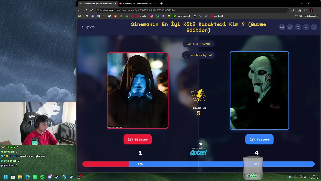Open the Gmail bookmark
321x181 pixels.
pos(104,16)
